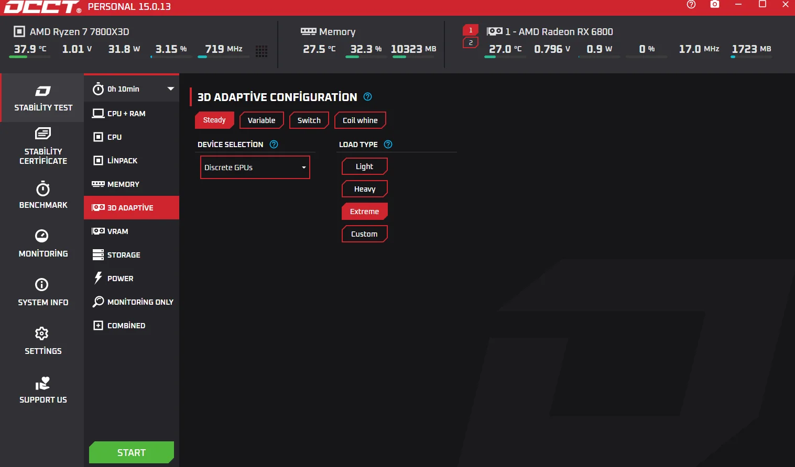Choose the Memory test
The image size is (795, 467).
pos(132,184)
